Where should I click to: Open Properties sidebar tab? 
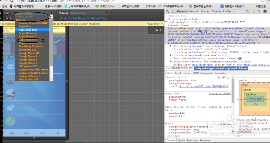pyautogui.click(x=220, y=73)
